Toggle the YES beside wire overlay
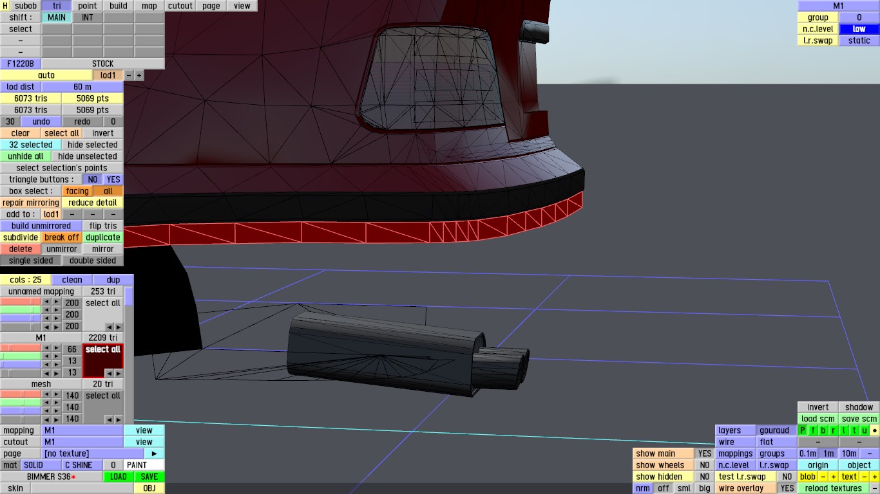The image size is (880, 494). 787,488
